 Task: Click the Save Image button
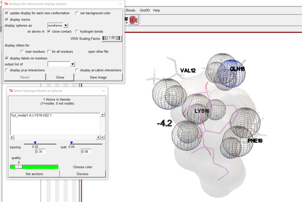[x=98, y=77]
